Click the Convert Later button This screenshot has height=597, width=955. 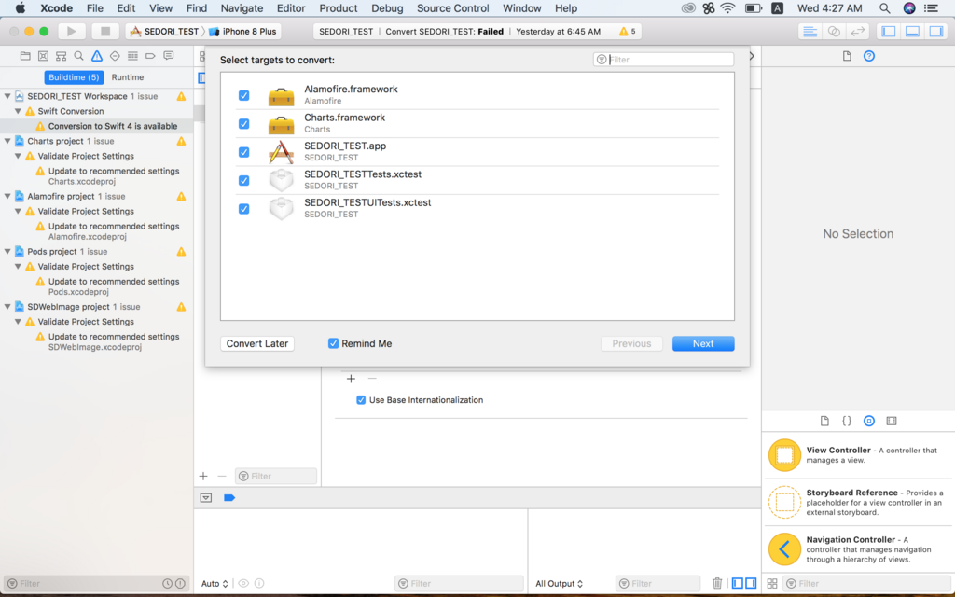[257, 343]
